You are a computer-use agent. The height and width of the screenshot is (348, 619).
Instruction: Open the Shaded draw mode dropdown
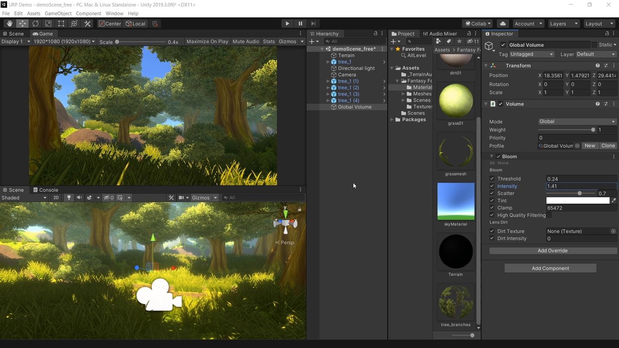coord(24,197)
